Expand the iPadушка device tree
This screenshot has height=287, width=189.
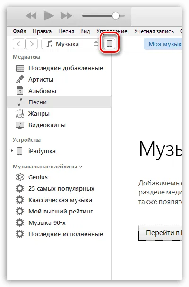pos(12,151)
